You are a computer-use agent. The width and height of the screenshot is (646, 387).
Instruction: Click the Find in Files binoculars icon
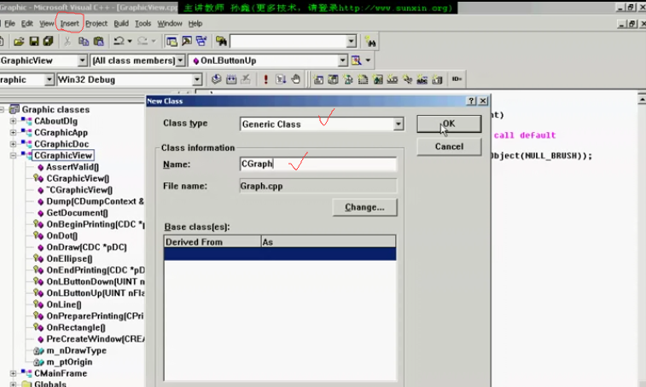pyautogui.click(x=221, y=41)
